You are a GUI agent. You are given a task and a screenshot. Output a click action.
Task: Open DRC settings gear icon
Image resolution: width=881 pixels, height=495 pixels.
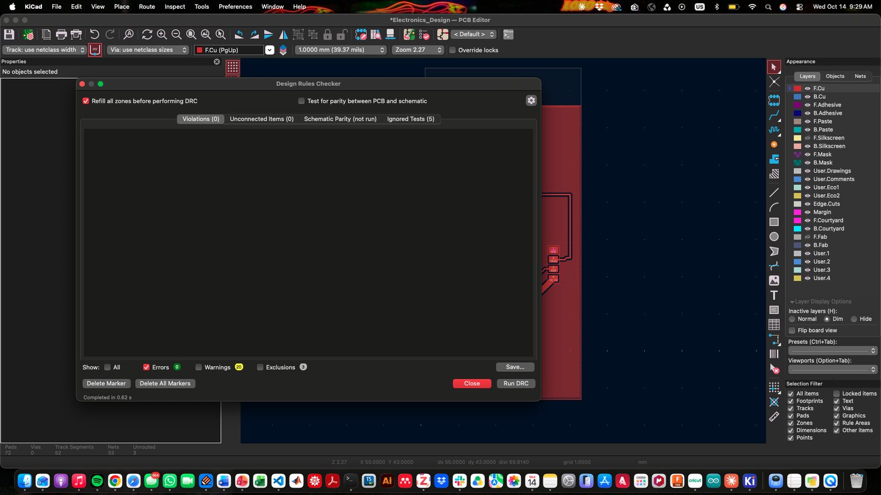[531, 101]
